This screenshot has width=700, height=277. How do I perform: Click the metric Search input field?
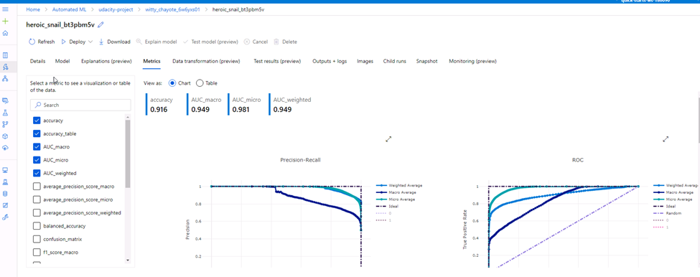tap(81, 105)
